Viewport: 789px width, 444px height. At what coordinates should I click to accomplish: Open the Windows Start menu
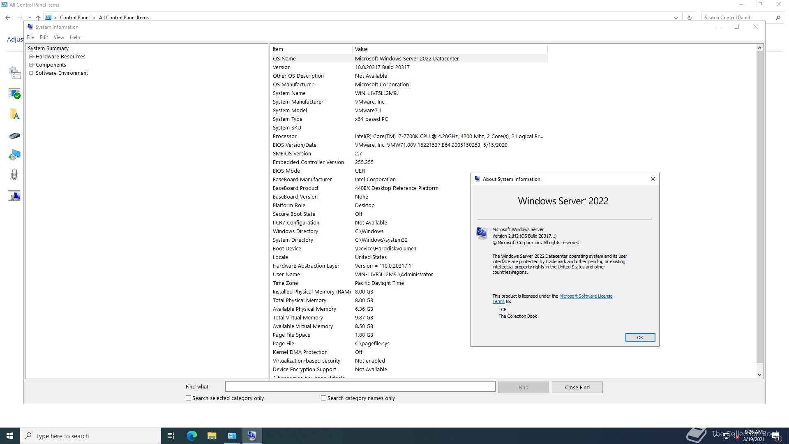click(10, 436)
